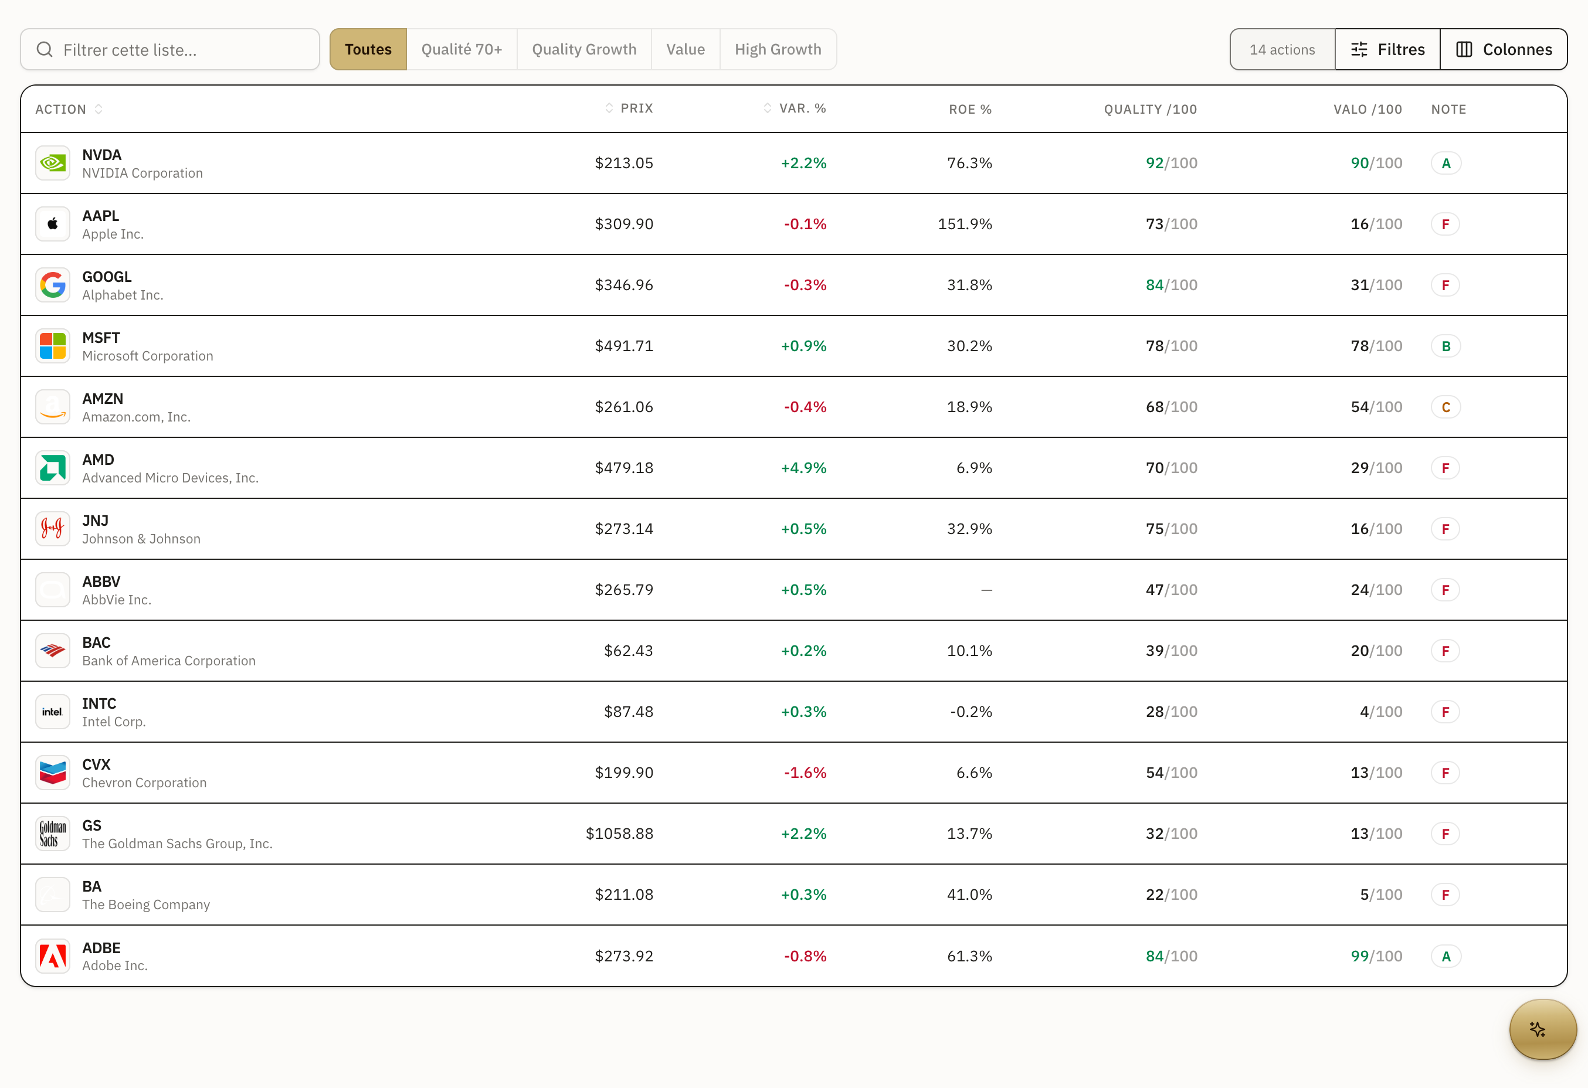Click the -1.6% variation for CVX
This screenshot has width=1588, height=1088.
point(805,773)
